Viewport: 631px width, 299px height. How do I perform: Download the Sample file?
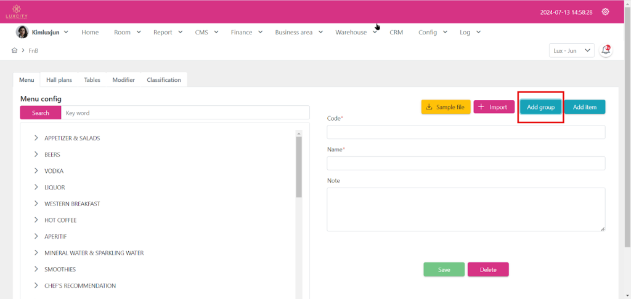point(445,107)
